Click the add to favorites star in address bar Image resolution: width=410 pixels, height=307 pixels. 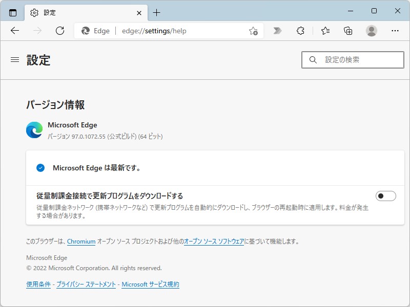pyautogui.click(x=253, y=31)
